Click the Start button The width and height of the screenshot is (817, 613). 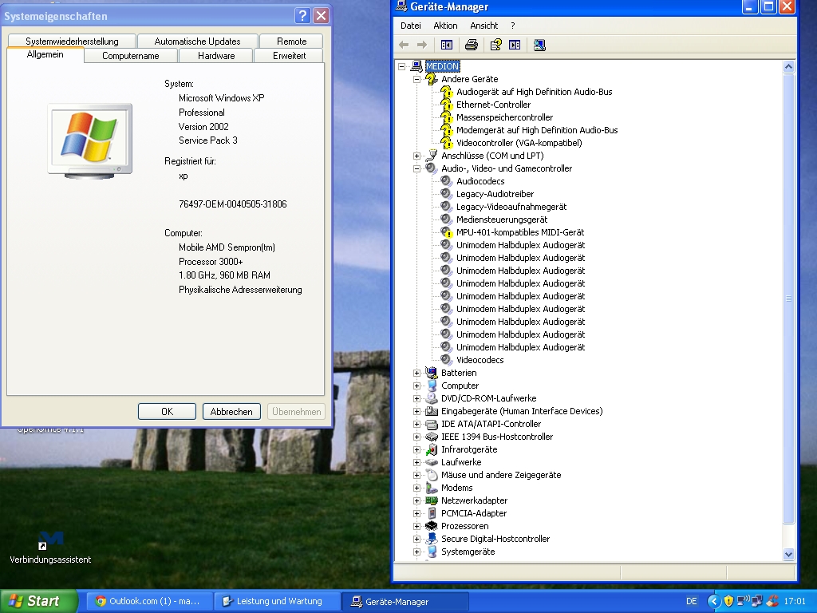click(x=38, y=601)
